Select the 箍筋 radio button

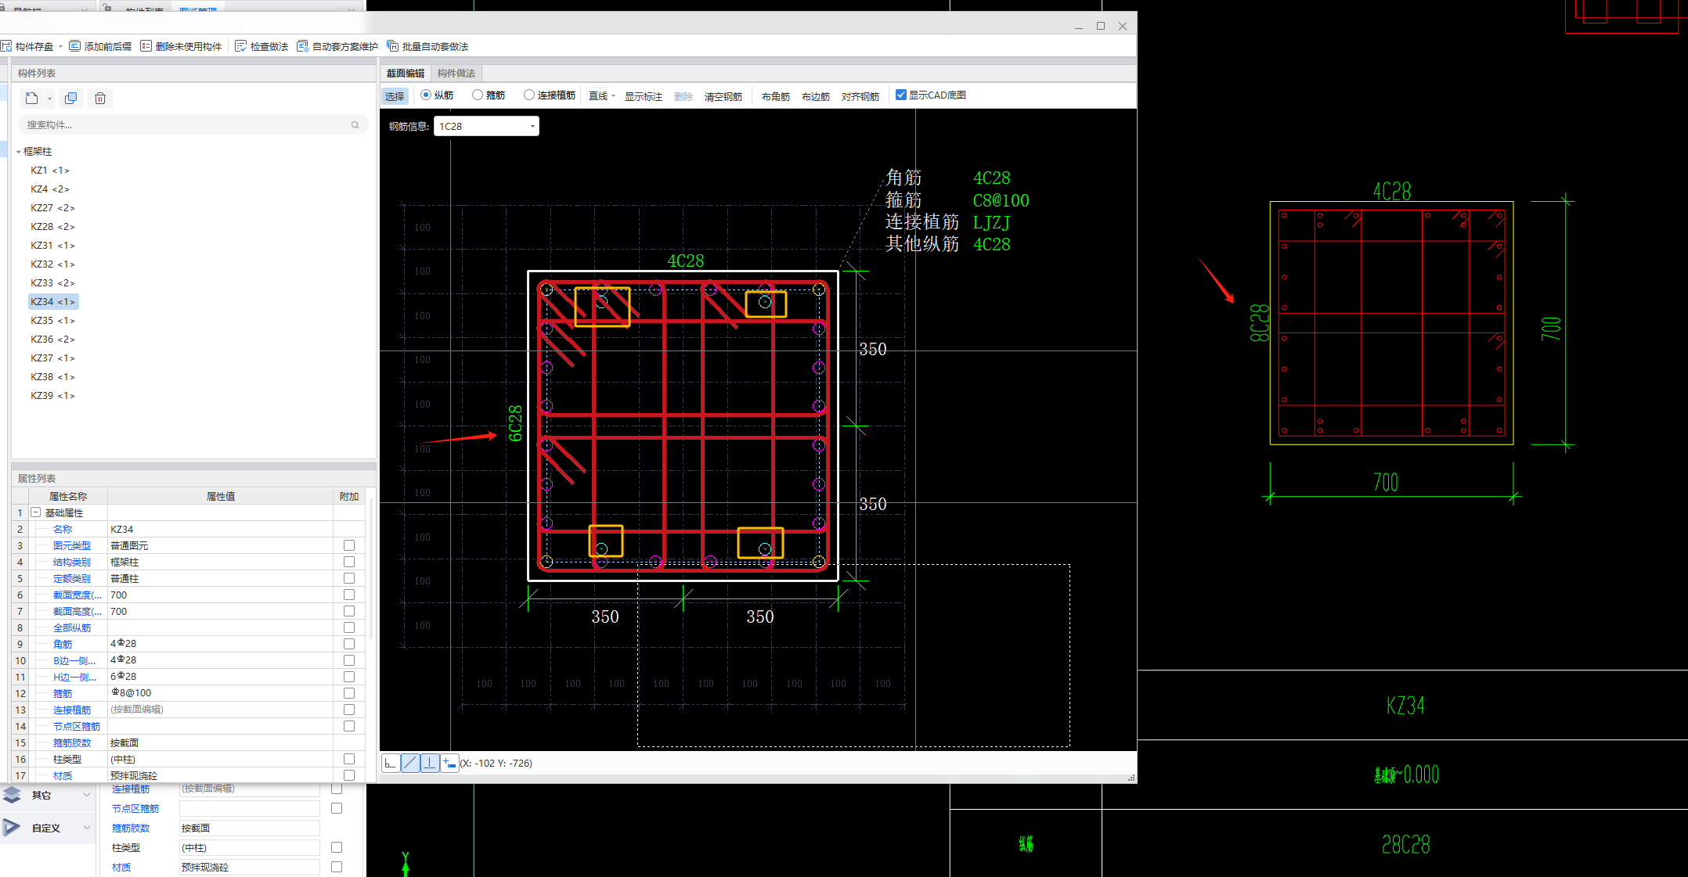click(478, 95)
